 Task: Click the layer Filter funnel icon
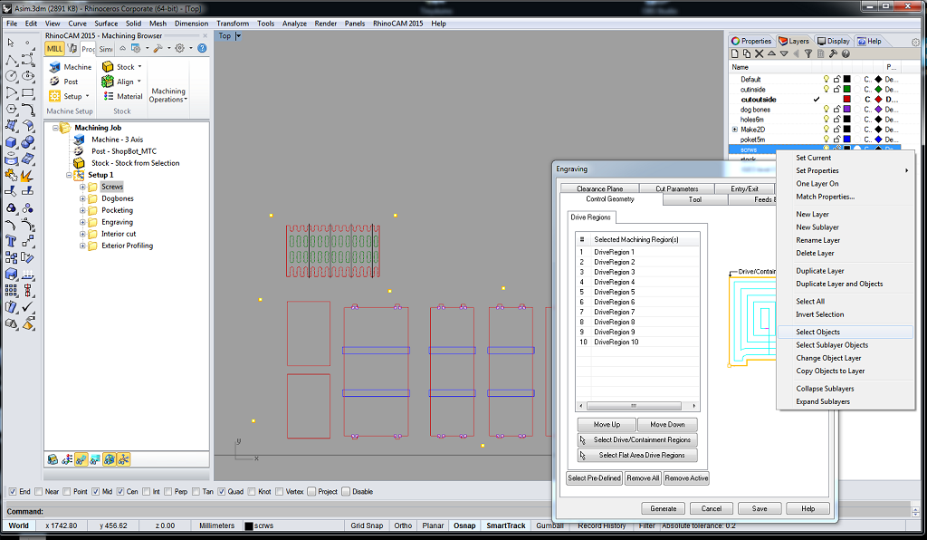click(808, 53)
